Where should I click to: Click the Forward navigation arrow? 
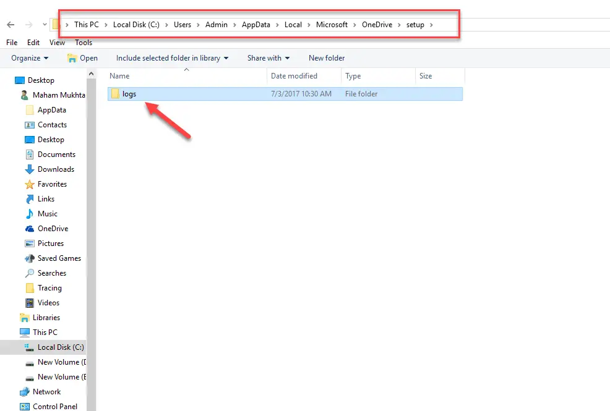(29, 25)
